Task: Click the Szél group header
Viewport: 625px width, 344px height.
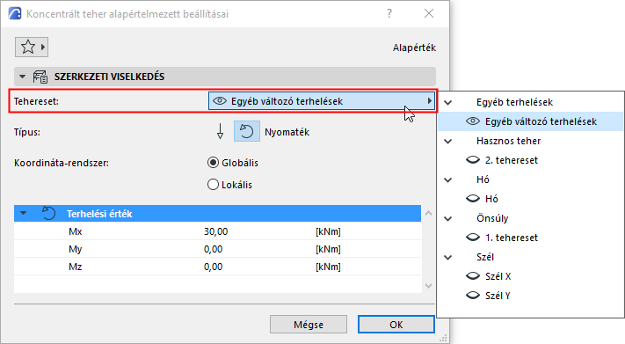Action: (485, 257)
